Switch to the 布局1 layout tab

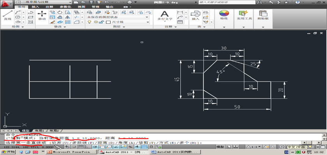pos(39,131)
